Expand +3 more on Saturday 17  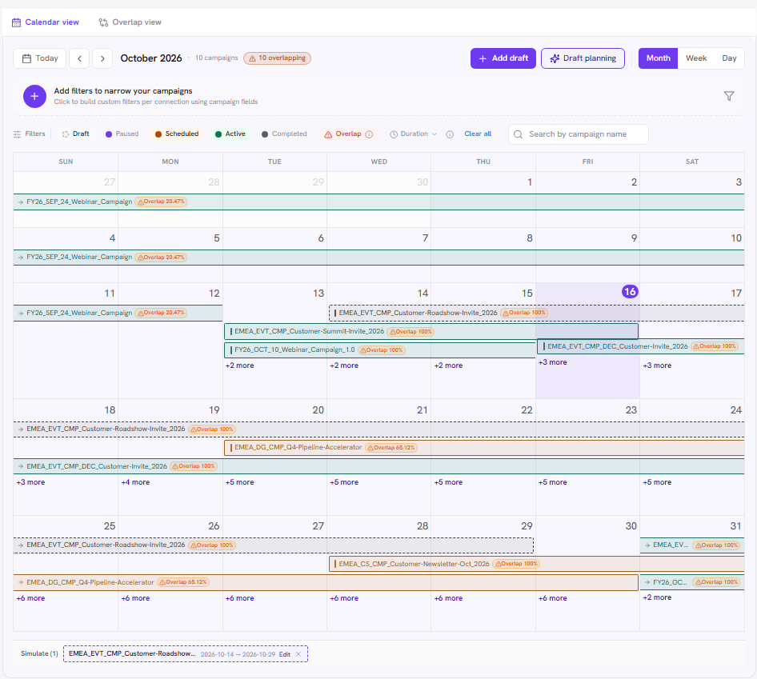[x=657, y=365]
